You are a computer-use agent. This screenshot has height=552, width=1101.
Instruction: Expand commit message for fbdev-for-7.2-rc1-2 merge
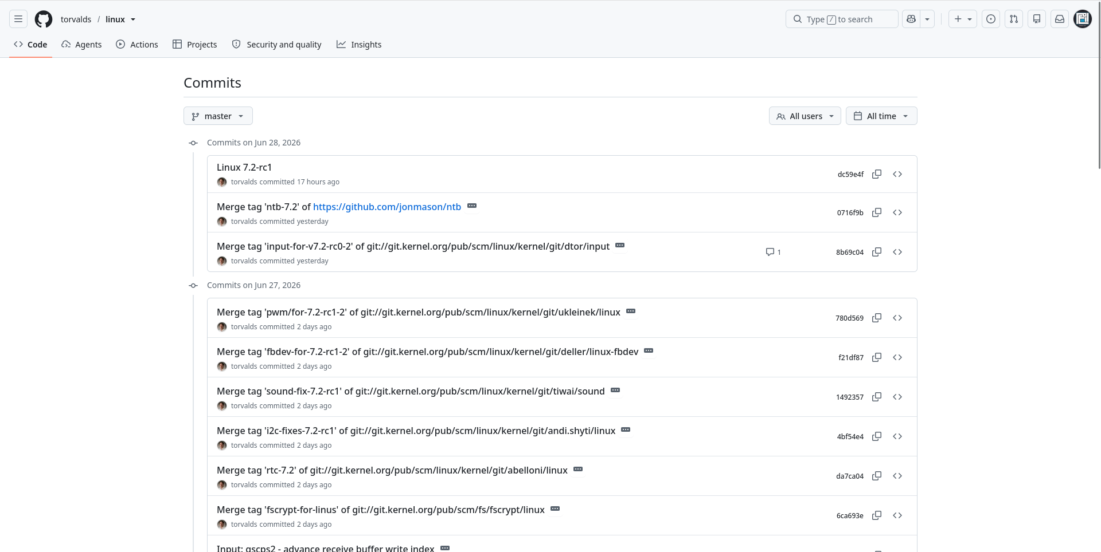tap(649, 351)
